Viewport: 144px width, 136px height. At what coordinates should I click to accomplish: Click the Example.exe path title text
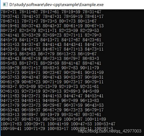57,5
